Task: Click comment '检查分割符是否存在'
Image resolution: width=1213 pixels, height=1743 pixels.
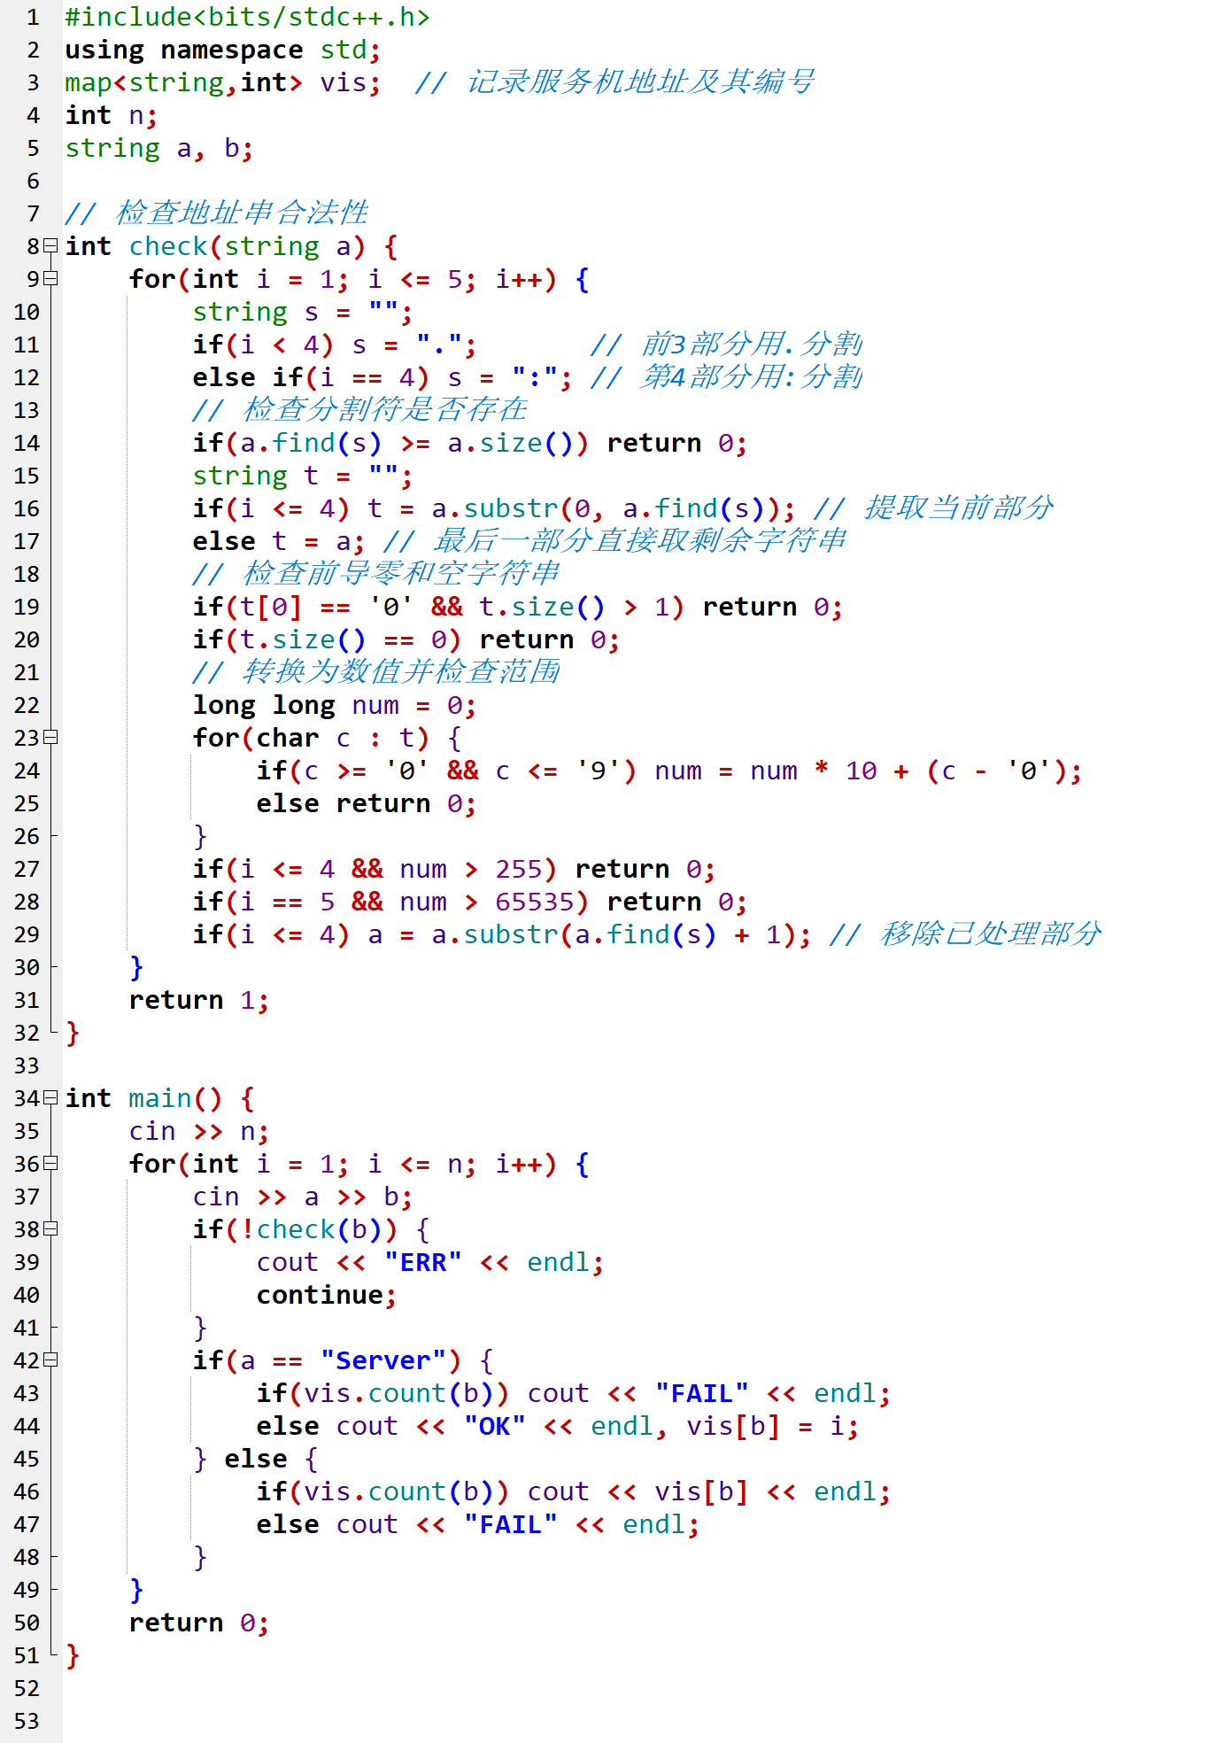Action: point(385,409)
